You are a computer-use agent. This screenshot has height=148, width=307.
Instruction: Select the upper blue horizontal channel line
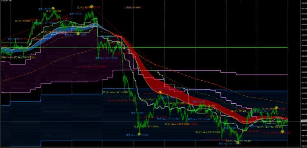196,89
